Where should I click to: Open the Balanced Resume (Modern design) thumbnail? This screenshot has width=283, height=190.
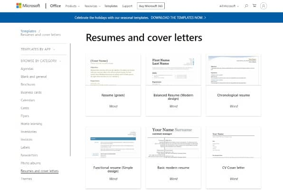point(173,69)
